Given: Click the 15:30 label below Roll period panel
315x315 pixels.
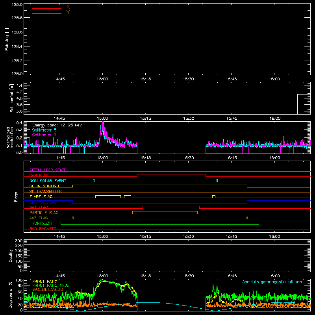Looking at the screenshot, I should point(189,119).
